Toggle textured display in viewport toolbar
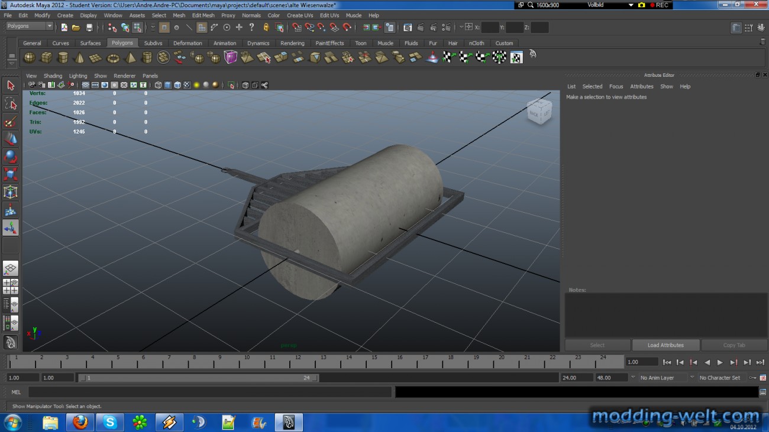The width and height of the screenshot is (769, 432). (x=187, y=85)
